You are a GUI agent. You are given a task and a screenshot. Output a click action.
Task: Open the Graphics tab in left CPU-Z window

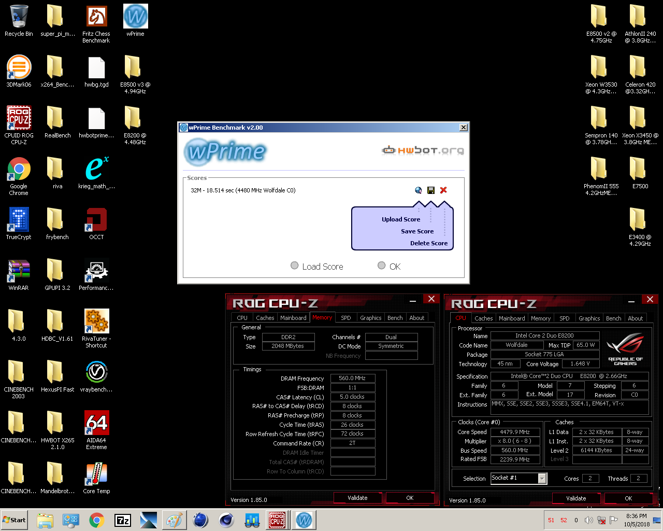pos(371,318)
